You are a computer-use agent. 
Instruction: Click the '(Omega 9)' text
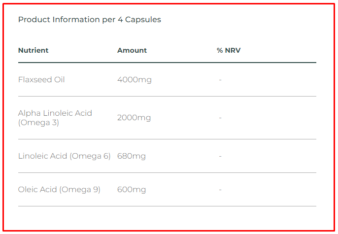click(x=80, y=190)
